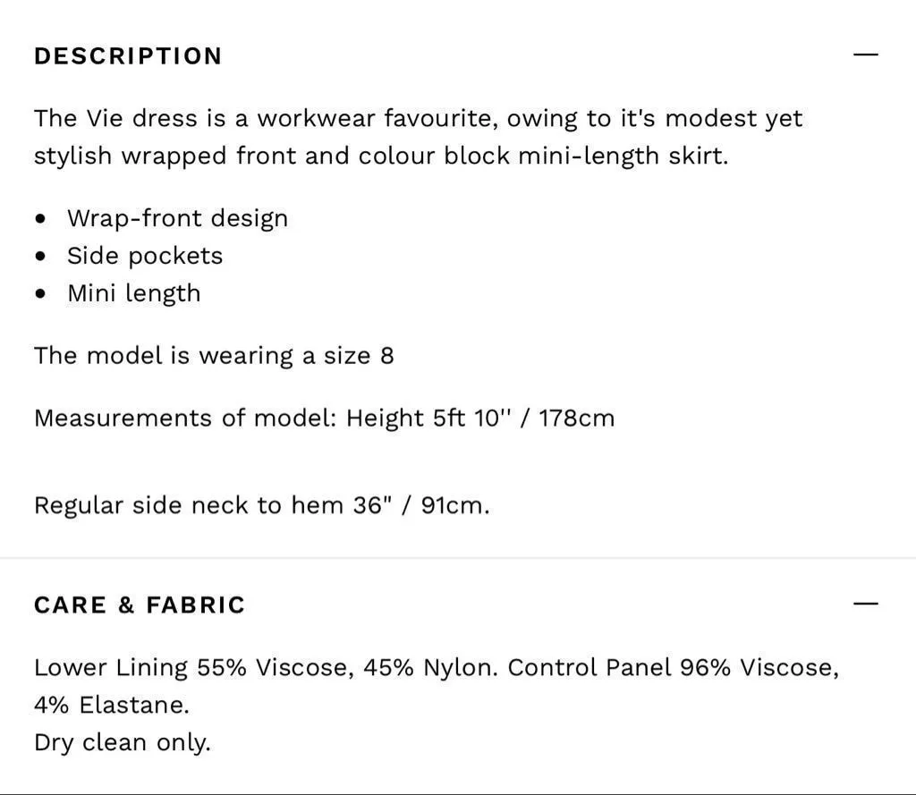This screenshot has width=916, height=795.
Task: Click the 'Side pockets' bullet item
Action: pos(145,256)
